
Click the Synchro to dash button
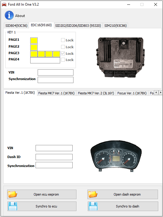123,206
